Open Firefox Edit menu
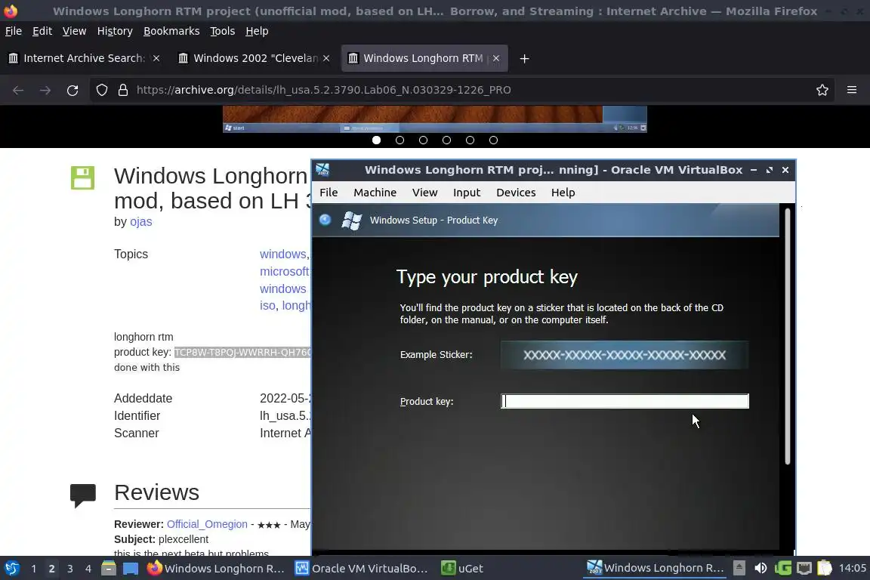870x580 pixels. 42,31
